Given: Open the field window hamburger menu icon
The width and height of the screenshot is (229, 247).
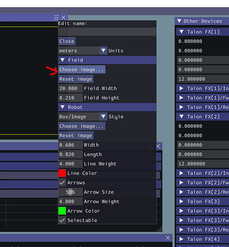Looking at the screenshot, I should (56, 17).
